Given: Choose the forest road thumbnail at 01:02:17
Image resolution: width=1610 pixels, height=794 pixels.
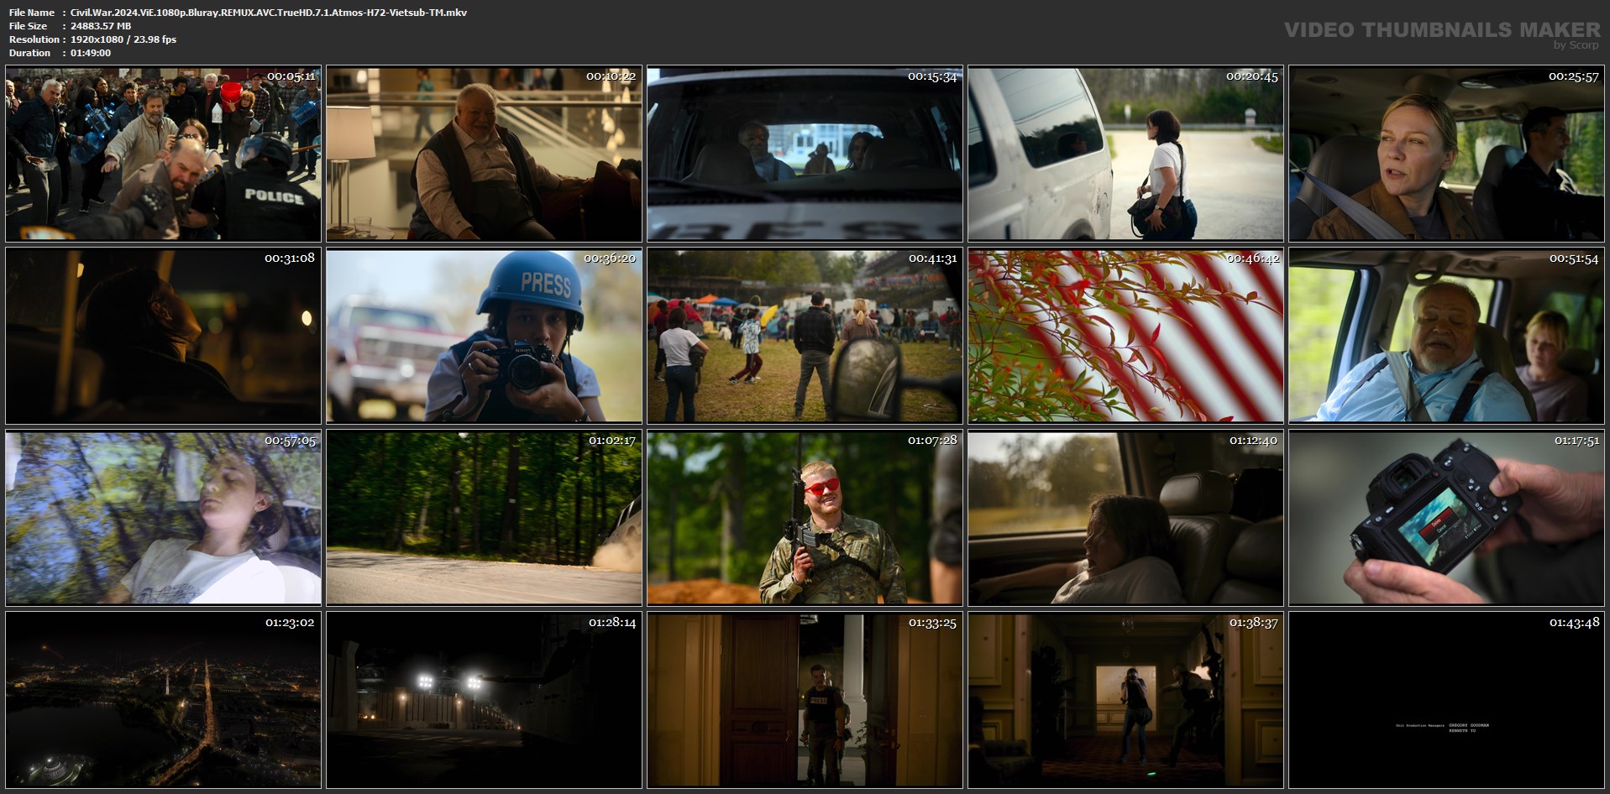Looking at the screenshot, I should (485, 519).
